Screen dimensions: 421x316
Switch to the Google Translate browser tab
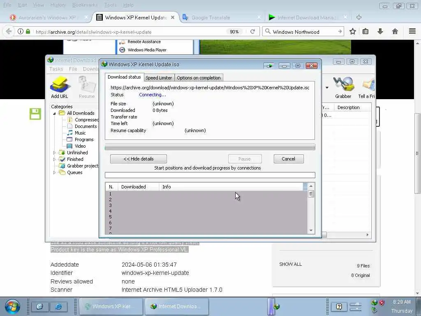pos(211,17)
